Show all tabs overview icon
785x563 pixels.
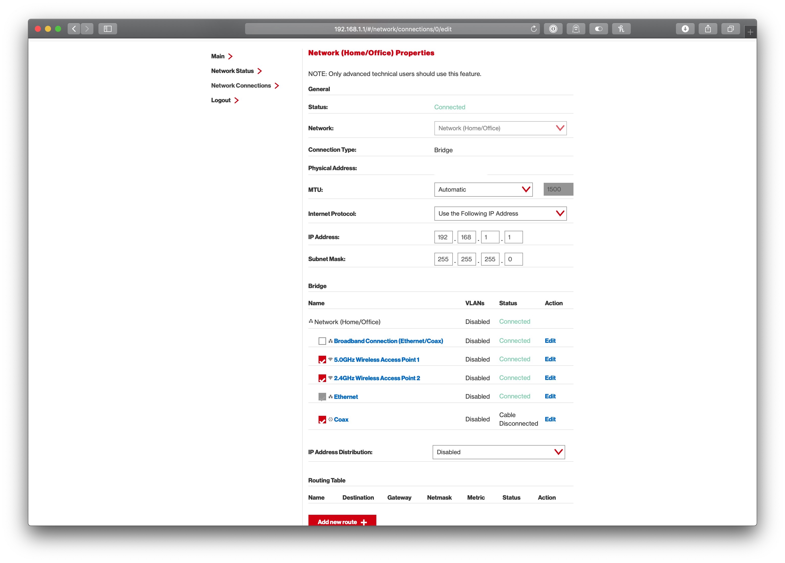730,29
